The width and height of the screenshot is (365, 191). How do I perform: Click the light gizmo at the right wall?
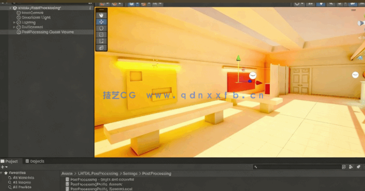click(355, 75)
